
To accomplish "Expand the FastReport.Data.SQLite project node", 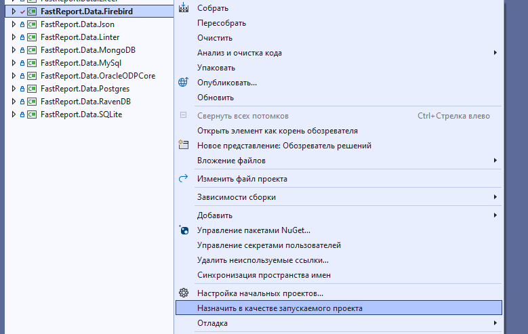I will (x=14, y=114).
